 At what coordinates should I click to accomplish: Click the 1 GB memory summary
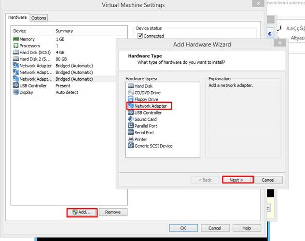tap(60, 39)
